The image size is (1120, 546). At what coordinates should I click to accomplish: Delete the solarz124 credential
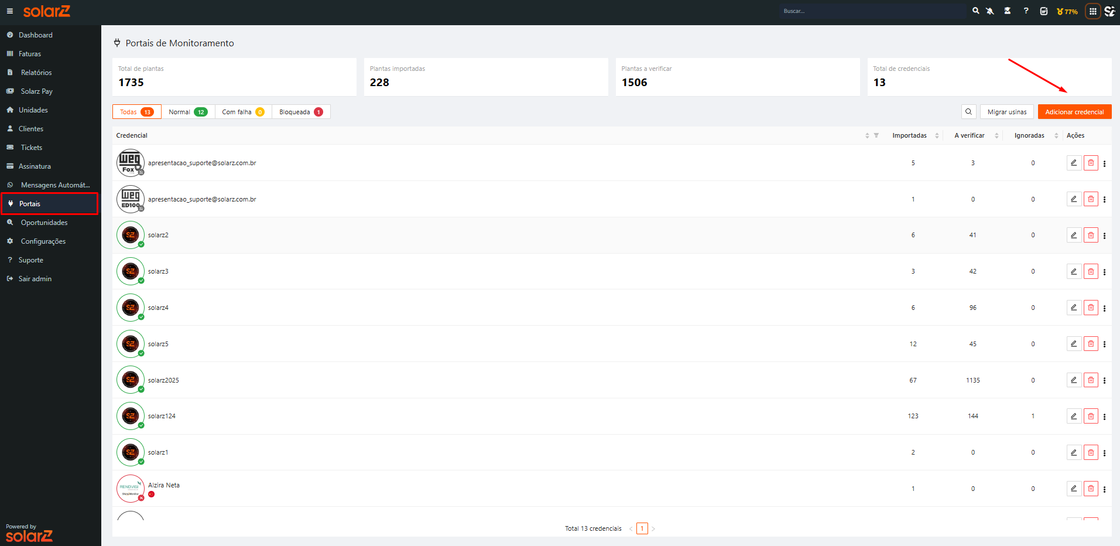click(1091, 417)
